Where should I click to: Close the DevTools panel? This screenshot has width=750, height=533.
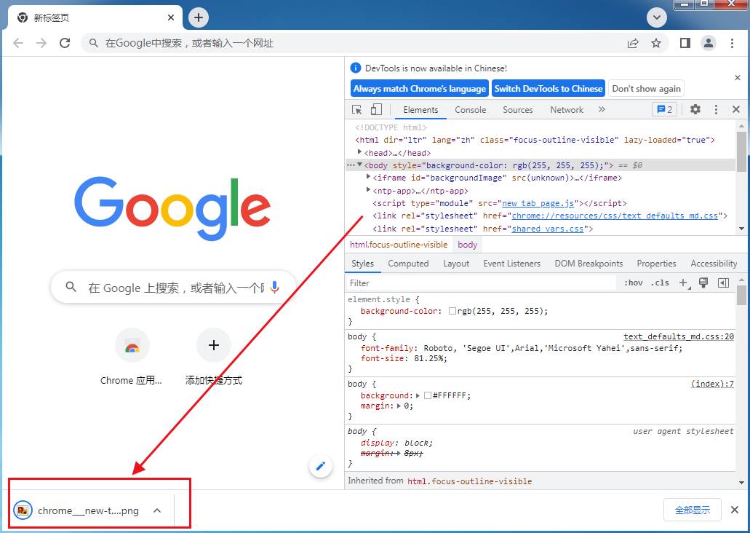736,110
